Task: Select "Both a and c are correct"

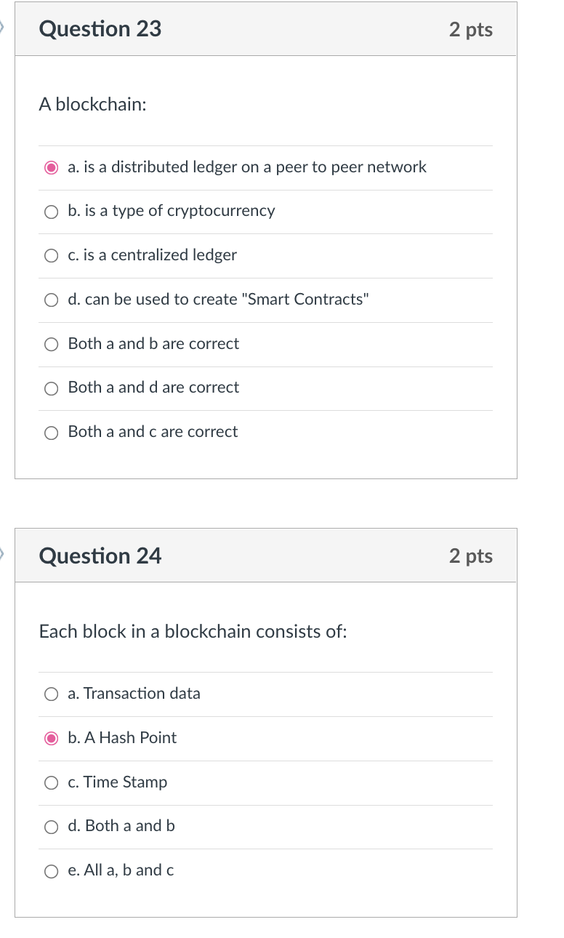Action: tap(51, 433)
